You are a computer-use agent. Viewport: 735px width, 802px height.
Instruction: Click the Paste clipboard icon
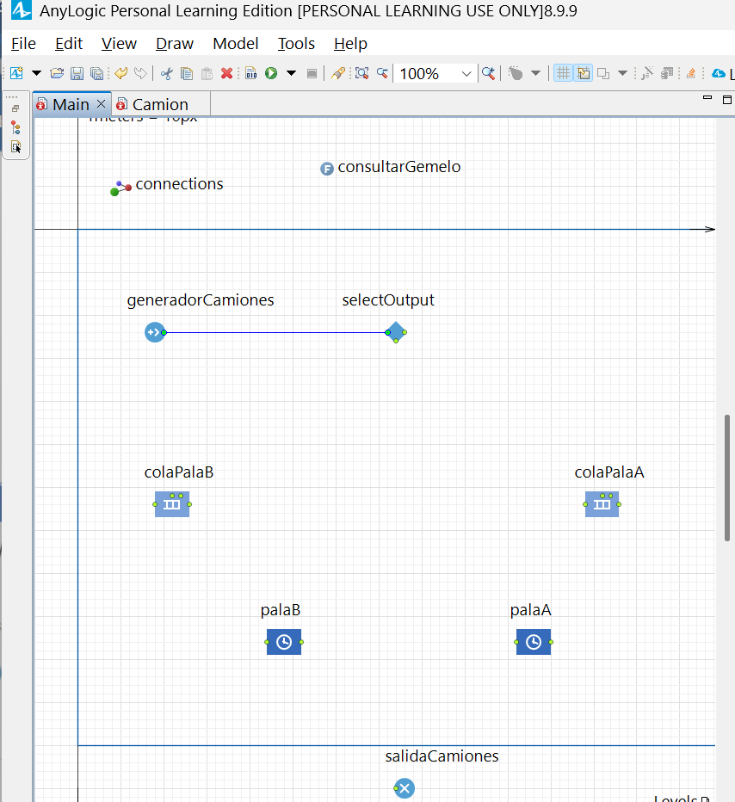click(207, 74)
